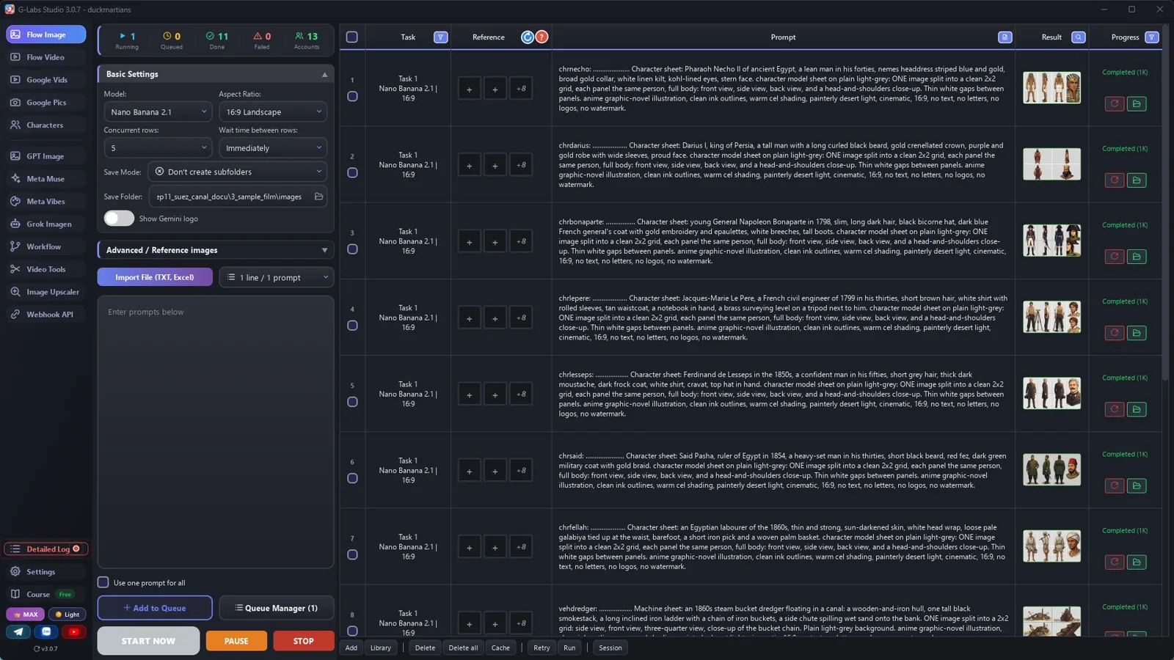Open the red question mark help icon
The image size is (1174, 660).
tap(542, 37)
